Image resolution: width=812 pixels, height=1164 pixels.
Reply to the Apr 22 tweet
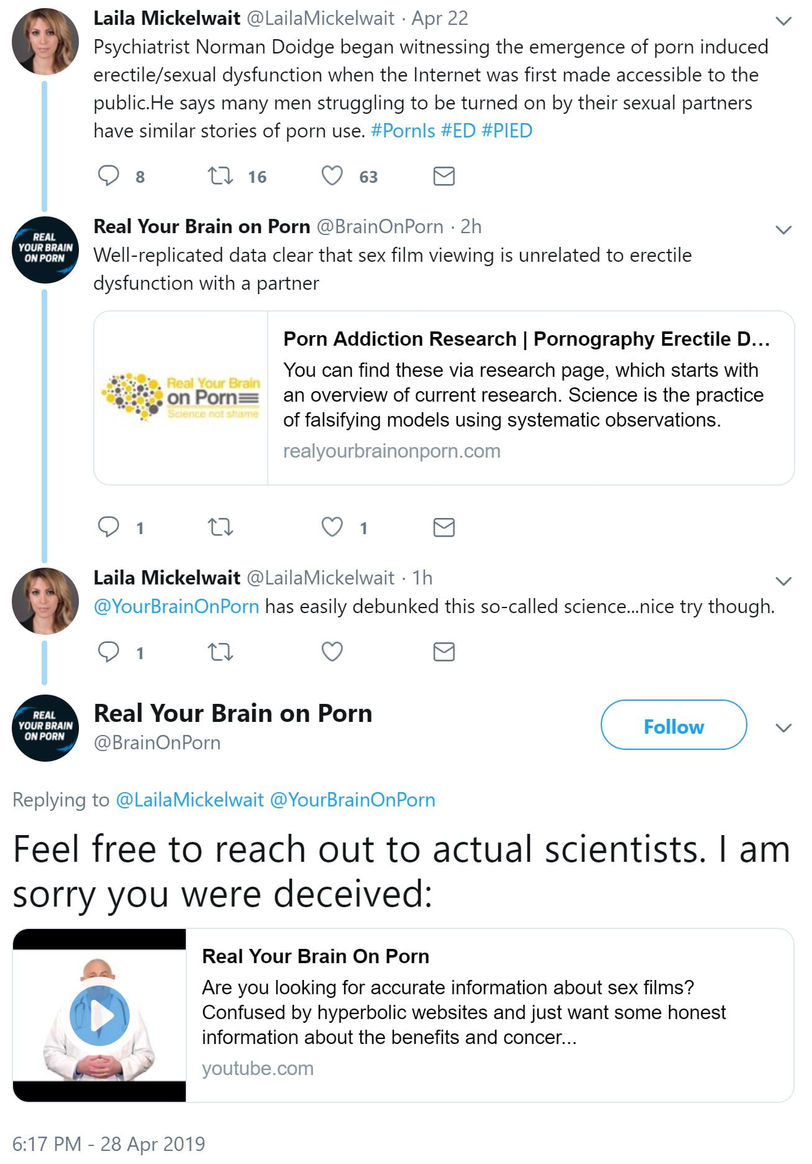[x=109, y=177]
